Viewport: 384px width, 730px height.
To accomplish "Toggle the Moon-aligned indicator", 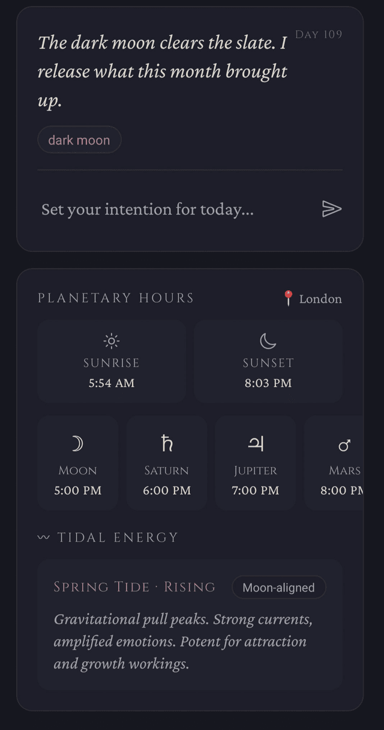I will 278,587.
